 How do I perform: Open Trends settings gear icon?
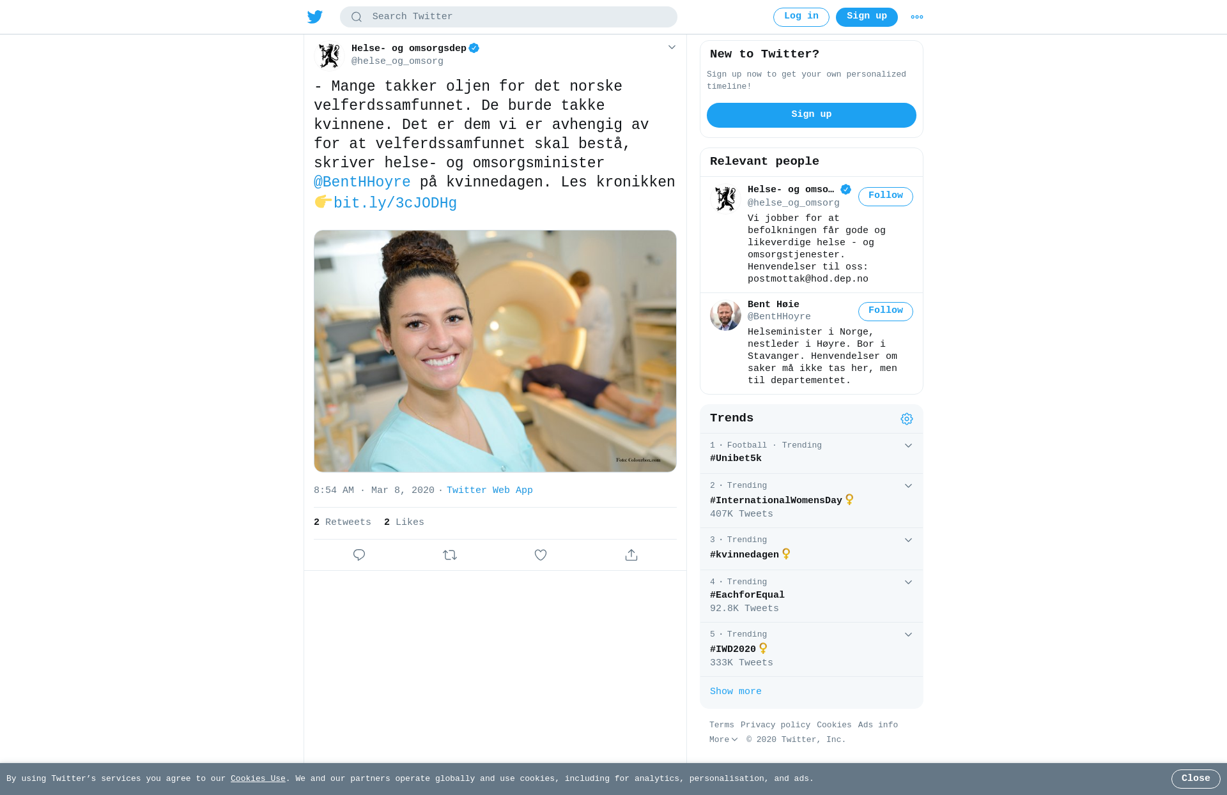click(907, 419)
